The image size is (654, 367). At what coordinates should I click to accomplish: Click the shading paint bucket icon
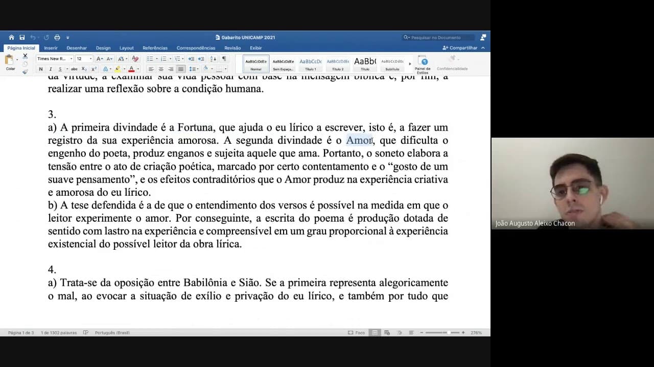point(206,69)
